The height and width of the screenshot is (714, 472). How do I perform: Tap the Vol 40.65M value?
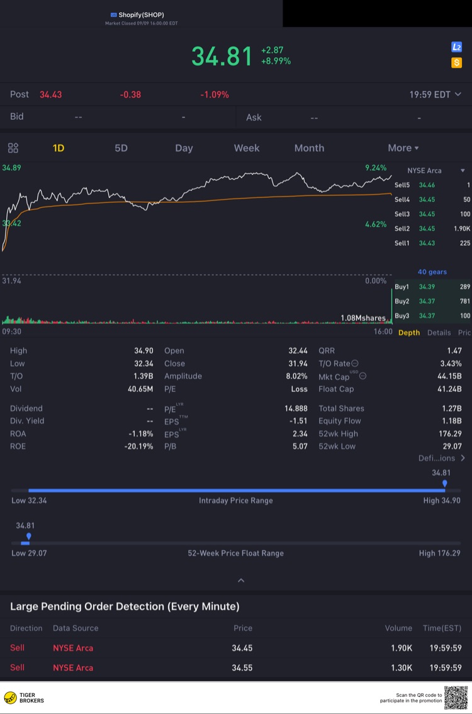(x=140, y=389)
